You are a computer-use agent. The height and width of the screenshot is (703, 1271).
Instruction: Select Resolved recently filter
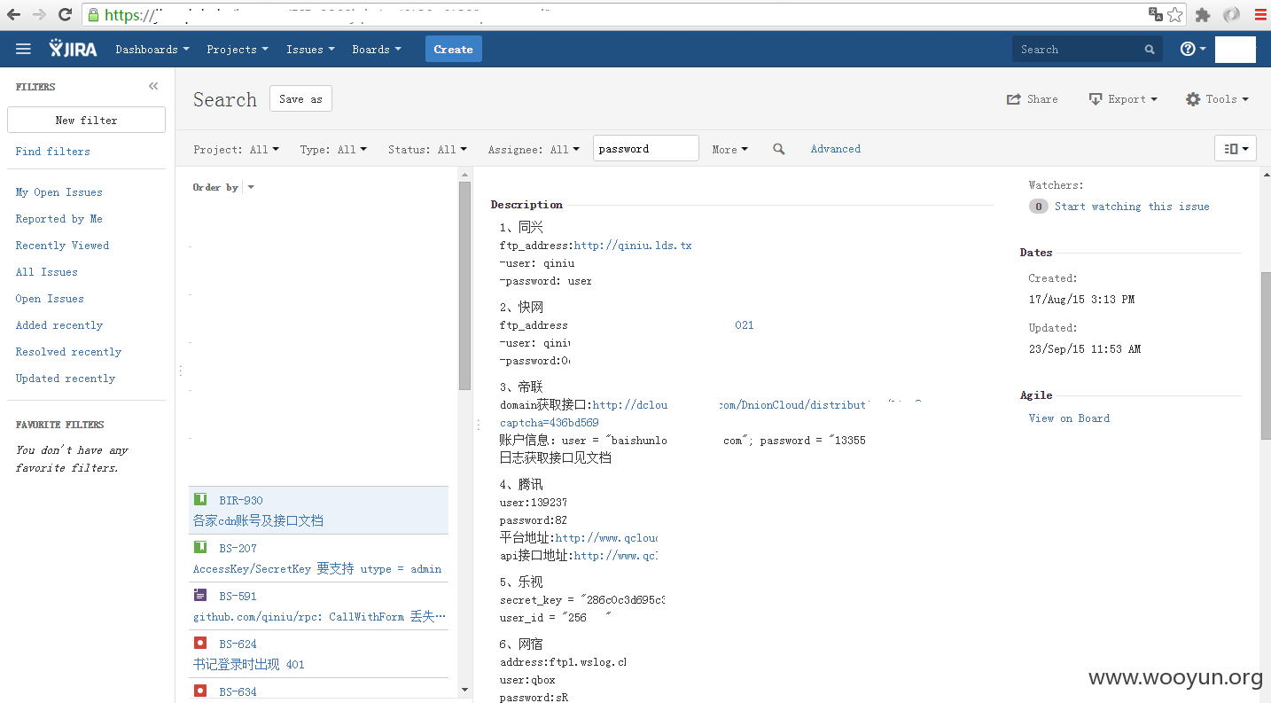click(68, 352)
